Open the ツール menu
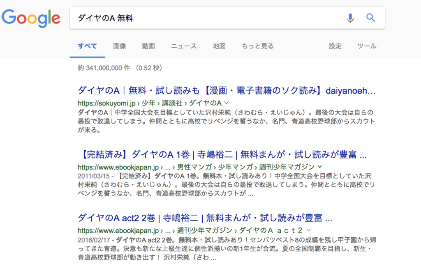This screenshot has width=421, height=266. tap(367, 46)
